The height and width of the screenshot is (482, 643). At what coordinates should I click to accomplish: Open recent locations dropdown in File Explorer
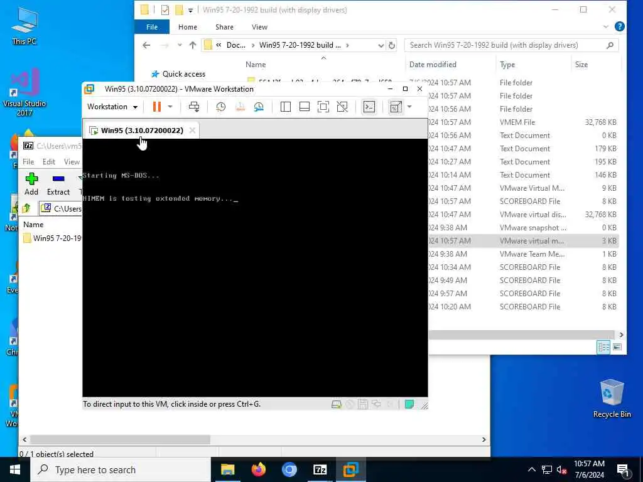[x=180, y=45]
